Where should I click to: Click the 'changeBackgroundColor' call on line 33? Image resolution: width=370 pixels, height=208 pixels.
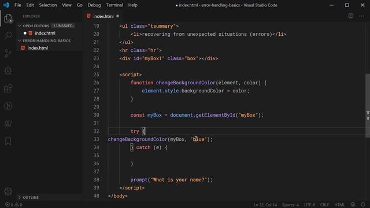tap(138, 139)
